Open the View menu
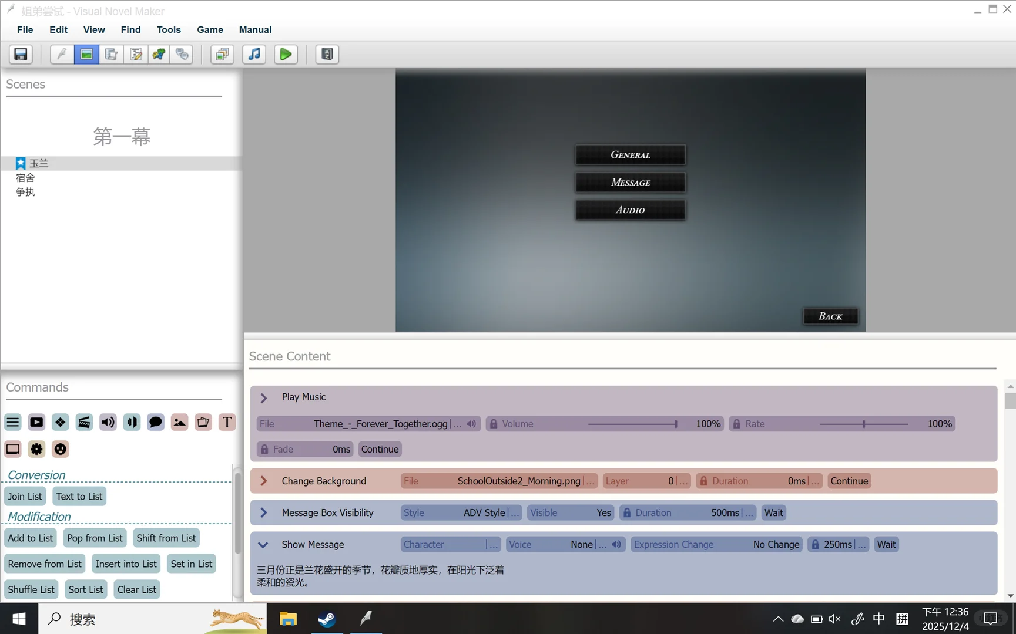This screenshot has width=1016, height=634. click(x=94, y=29)
